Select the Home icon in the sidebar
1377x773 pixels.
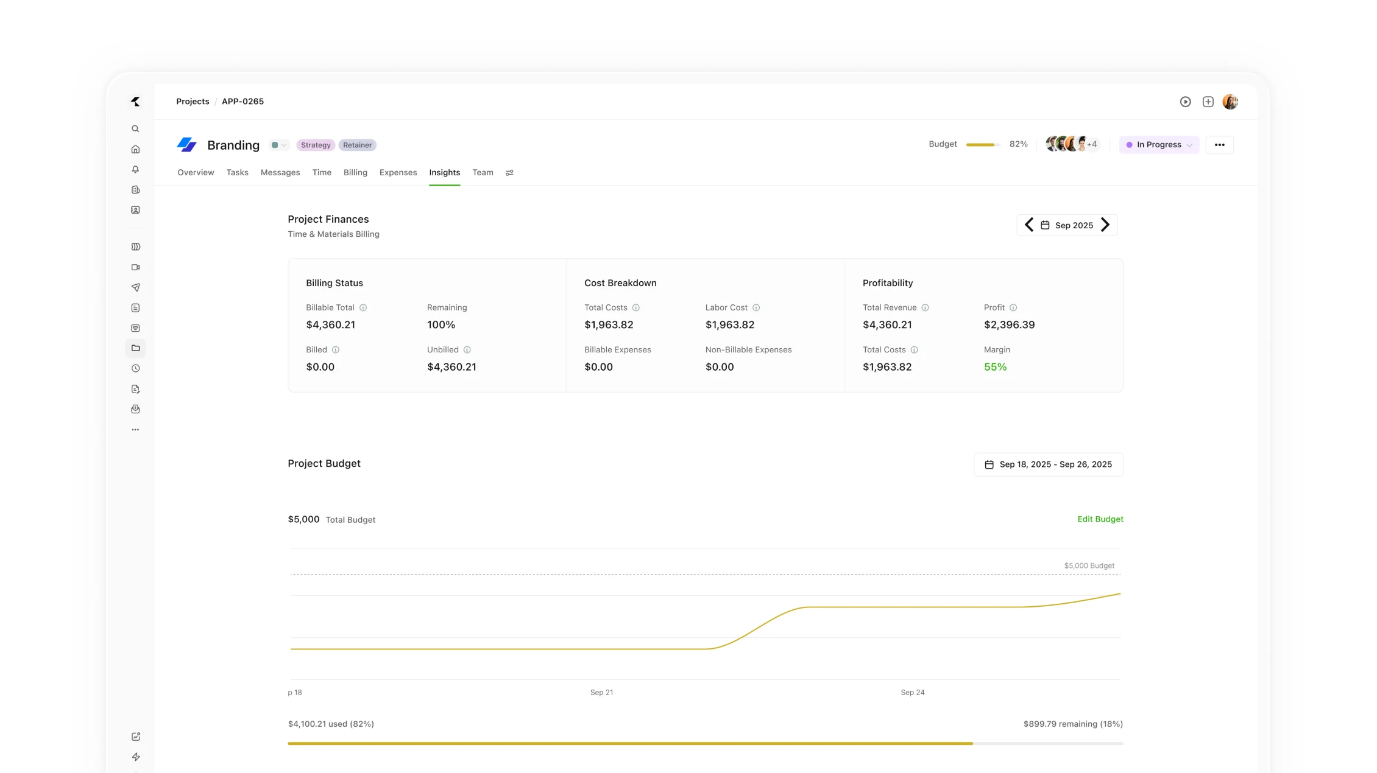tap(135, 149)
